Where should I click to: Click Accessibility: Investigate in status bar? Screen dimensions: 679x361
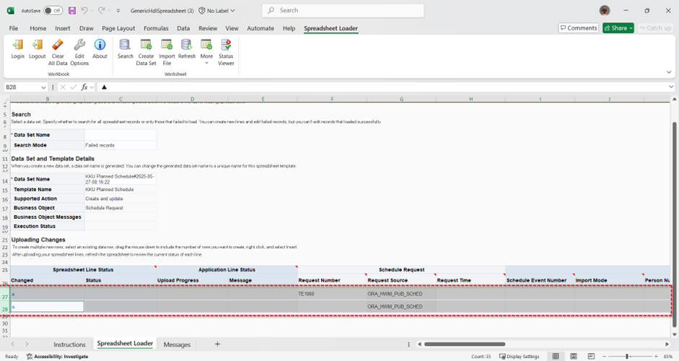[x=57, y=357]
